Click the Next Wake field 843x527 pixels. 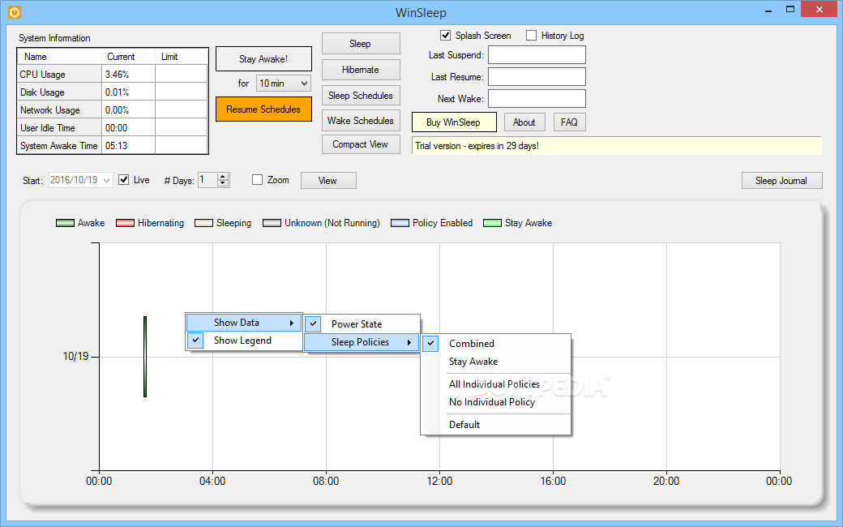(x=537, y=98)
